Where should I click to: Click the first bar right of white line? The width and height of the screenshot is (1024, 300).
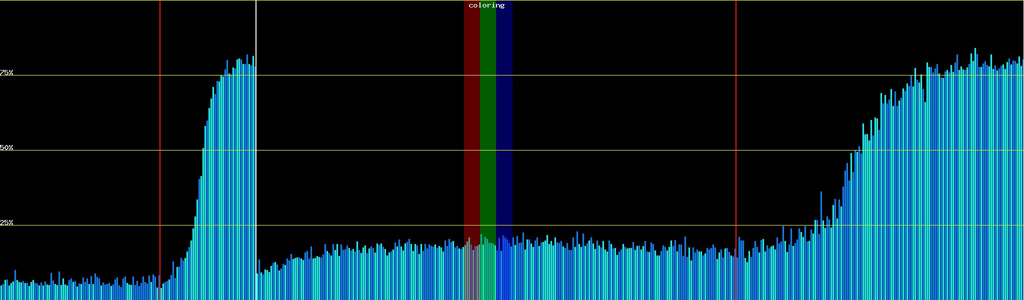[259, 280]
